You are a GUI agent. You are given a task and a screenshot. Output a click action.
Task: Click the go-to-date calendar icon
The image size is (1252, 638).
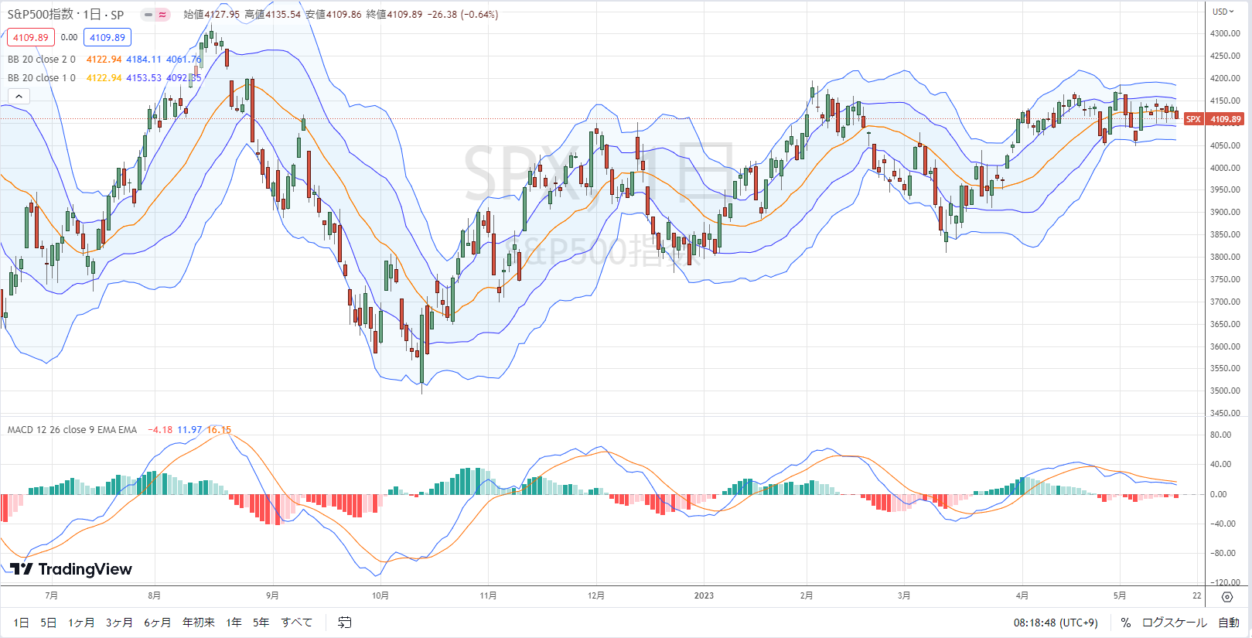click(x=345, y=623)
